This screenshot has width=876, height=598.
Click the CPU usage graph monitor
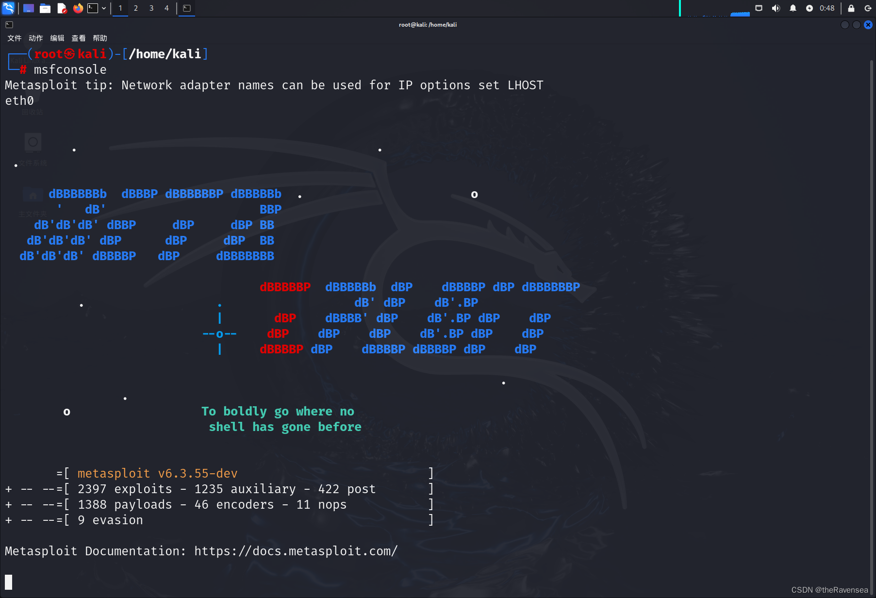[715, 8]
